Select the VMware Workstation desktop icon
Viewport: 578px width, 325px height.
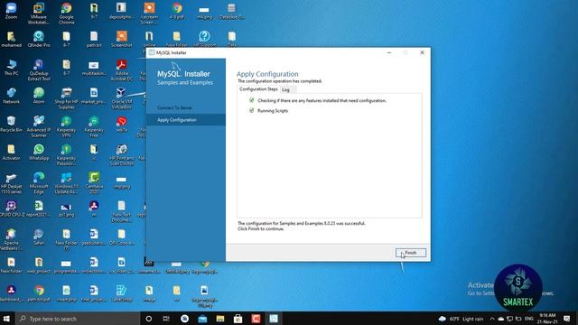pos(38,14)
